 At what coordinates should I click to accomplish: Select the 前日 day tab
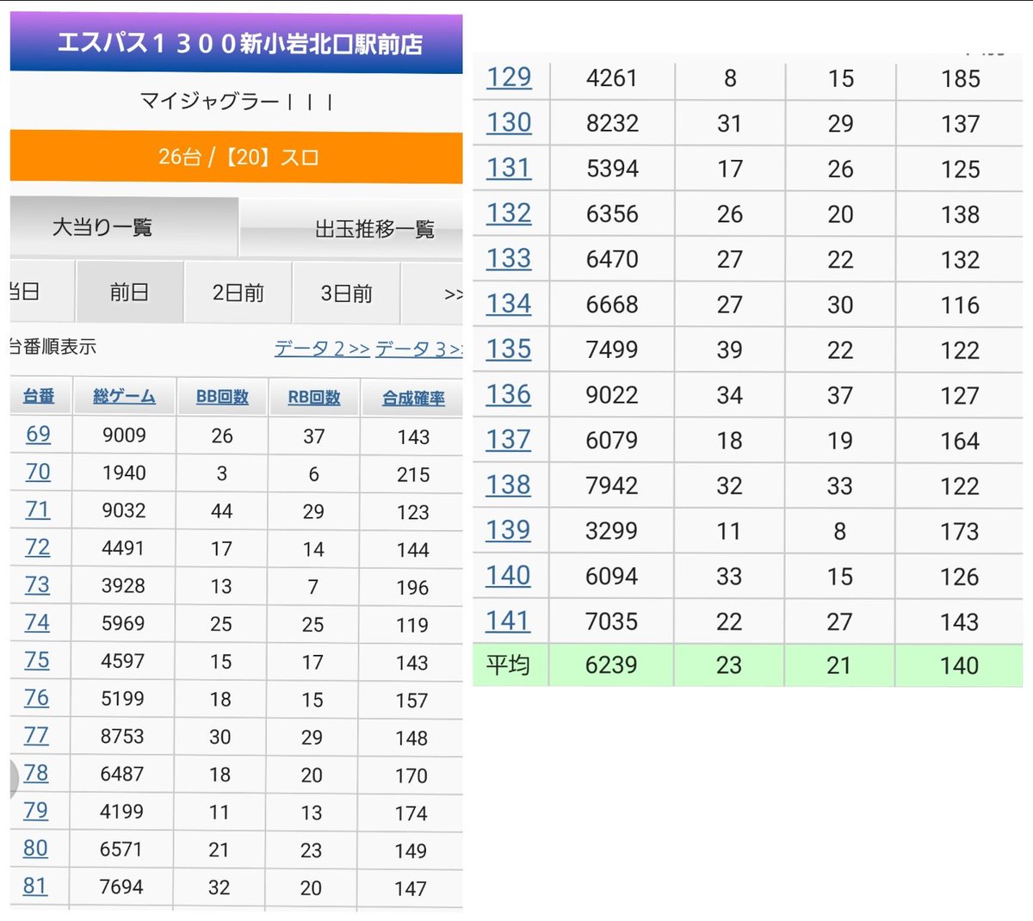tap(129, 293)
